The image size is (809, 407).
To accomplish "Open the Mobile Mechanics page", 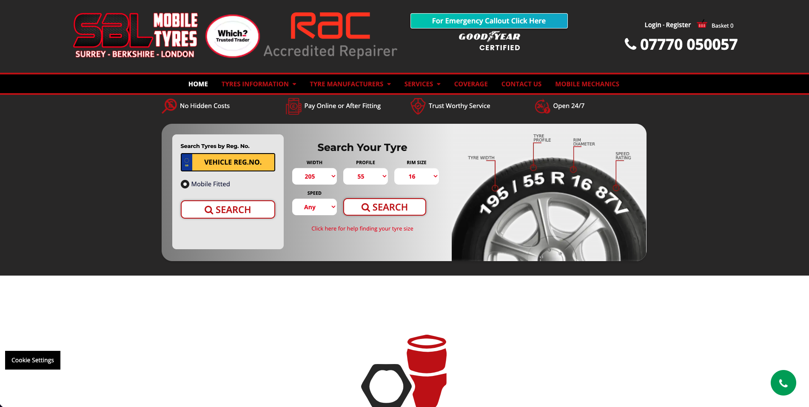I will pyautogui.click(x=587, y=84).
